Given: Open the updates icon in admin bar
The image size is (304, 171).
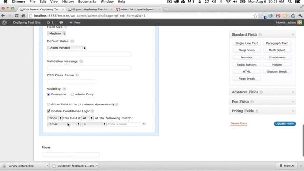Looking at the screenshot, I should click(x=49, y=22).
